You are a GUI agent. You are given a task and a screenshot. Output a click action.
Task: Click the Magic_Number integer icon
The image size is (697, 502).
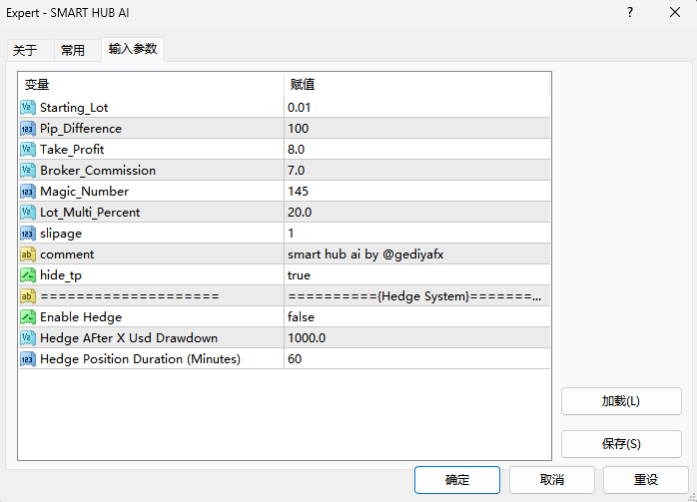click(28, 192)
